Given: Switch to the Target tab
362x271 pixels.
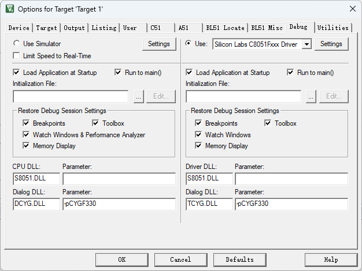Looking at the screenshot, I should [x=46, y=28].
